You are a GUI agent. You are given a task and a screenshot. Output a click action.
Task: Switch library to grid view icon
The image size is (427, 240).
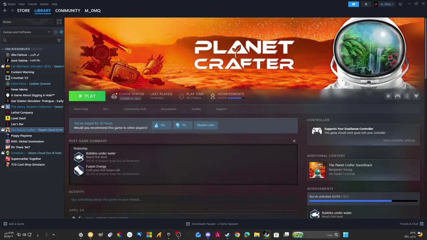59,22
